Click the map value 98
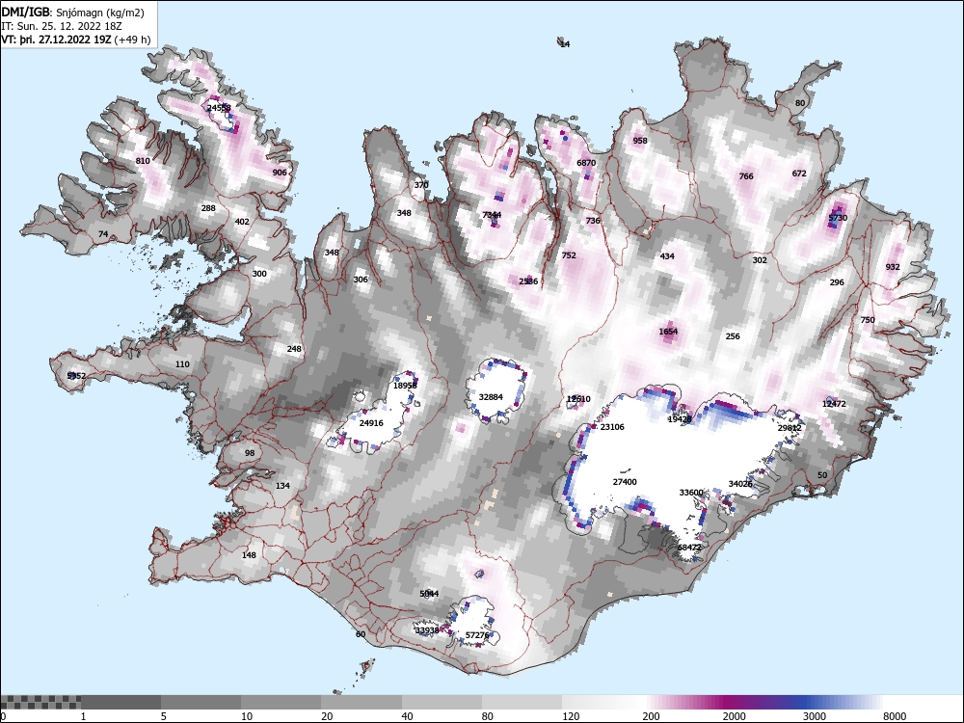964x723 pixels. coord(250,453)
